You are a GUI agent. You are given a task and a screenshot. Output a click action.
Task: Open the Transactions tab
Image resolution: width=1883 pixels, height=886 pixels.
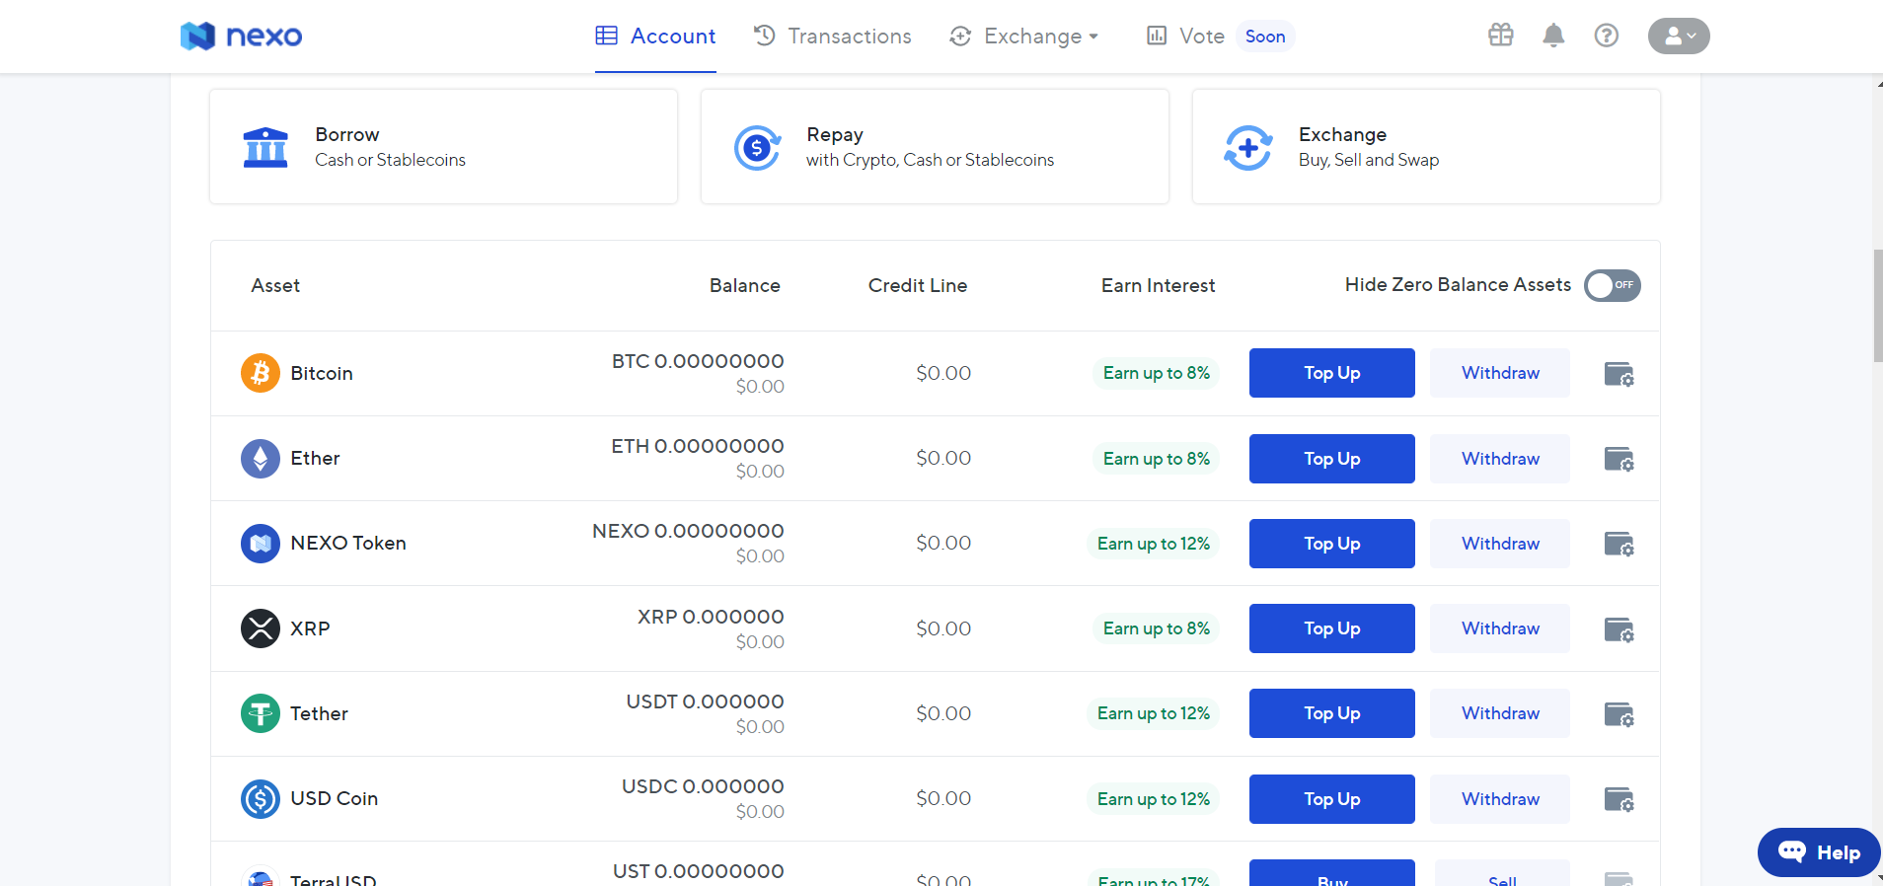[832, 37]
